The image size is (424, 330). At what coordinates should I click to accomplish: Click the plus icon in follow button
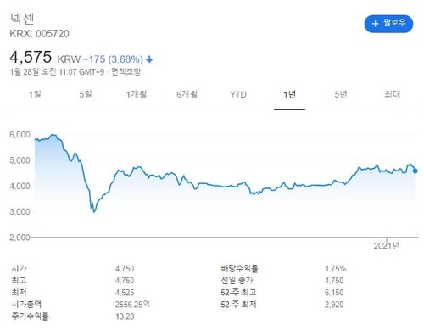coord(375,24)
